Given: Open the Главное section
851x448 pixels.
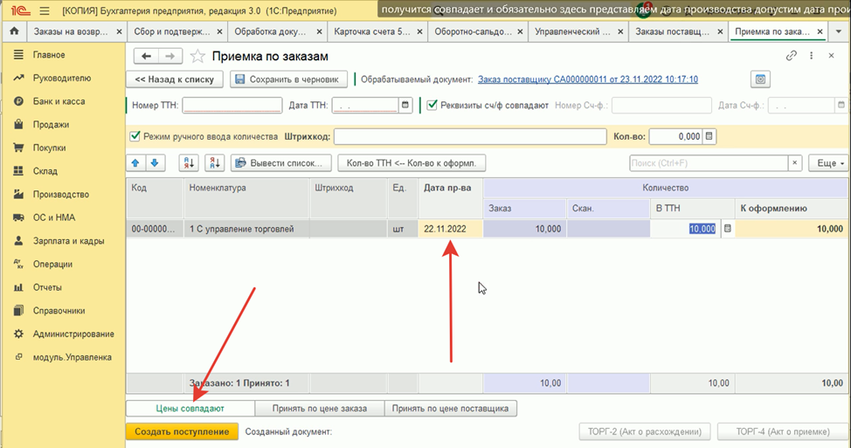Looking at the screenshot, I should point(49,55).
